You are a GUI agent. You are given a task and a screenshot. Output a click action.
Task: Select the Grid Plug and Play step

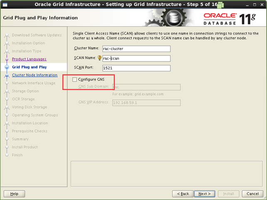[30, 67]
